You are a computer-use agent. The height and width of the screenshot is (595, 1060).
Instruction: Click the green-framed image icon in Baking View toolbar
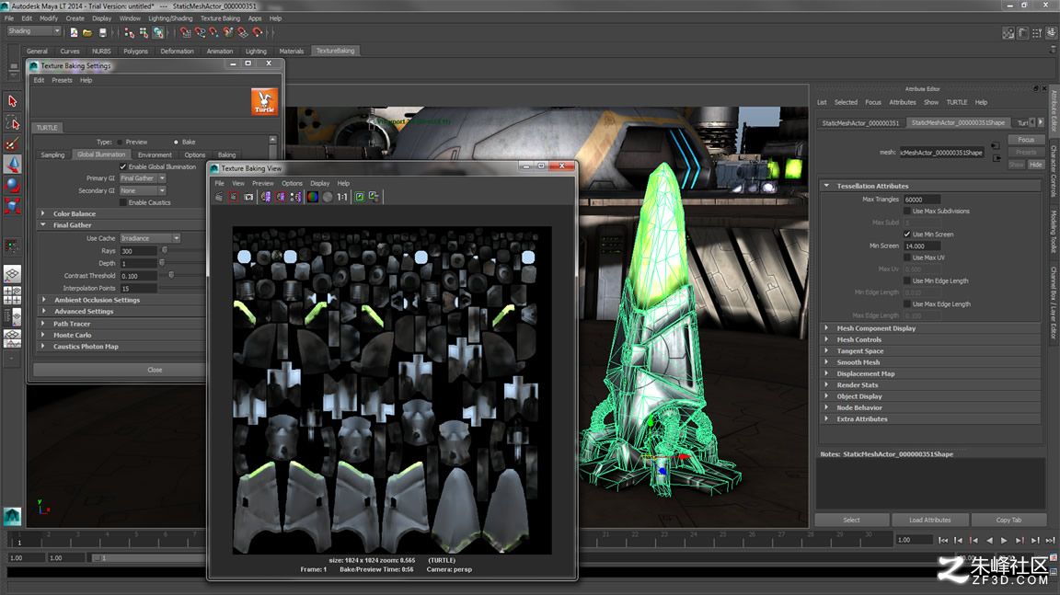click(360, 197)
